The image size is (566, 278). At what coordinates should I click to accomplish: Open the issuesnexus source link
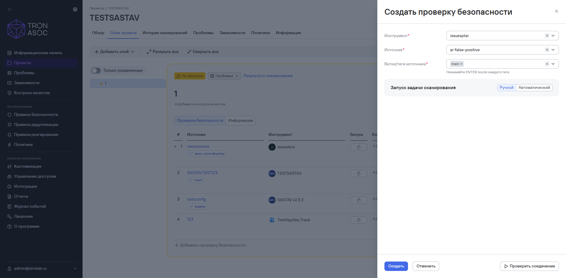(198, 146)
